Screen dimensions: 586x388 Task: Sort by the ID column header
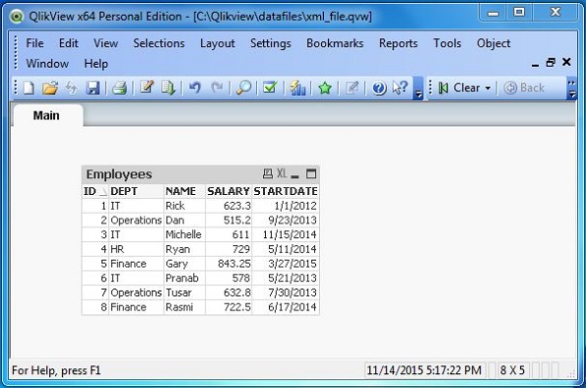(x=95, y=191)
